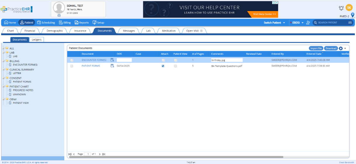Collapse the Other folder node
The height and width of the screenshot is (164, 356).
click(x=3, y=99)
